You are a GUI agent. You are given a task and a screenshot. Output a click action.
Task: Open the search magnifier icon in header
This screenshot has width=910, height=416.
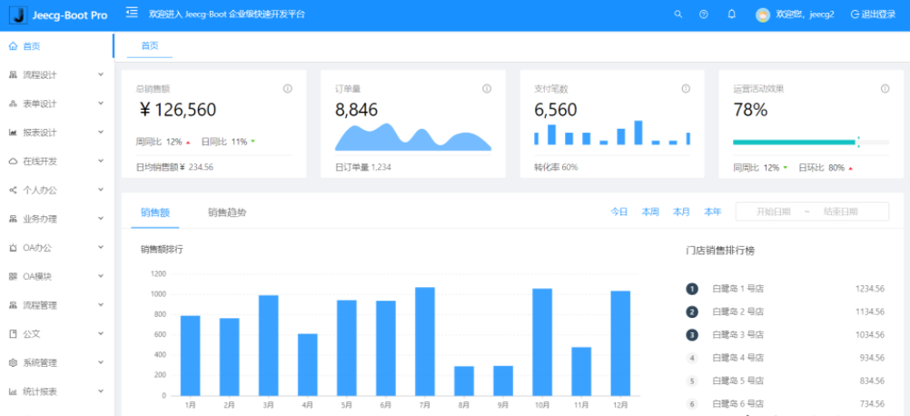pos(678,15)
